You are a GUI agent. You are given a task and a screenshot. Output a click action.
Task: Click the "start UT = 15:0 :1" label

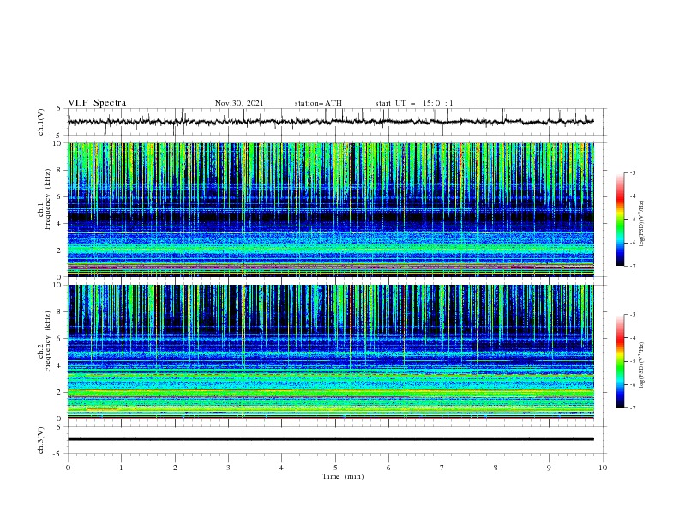point(414,103)
